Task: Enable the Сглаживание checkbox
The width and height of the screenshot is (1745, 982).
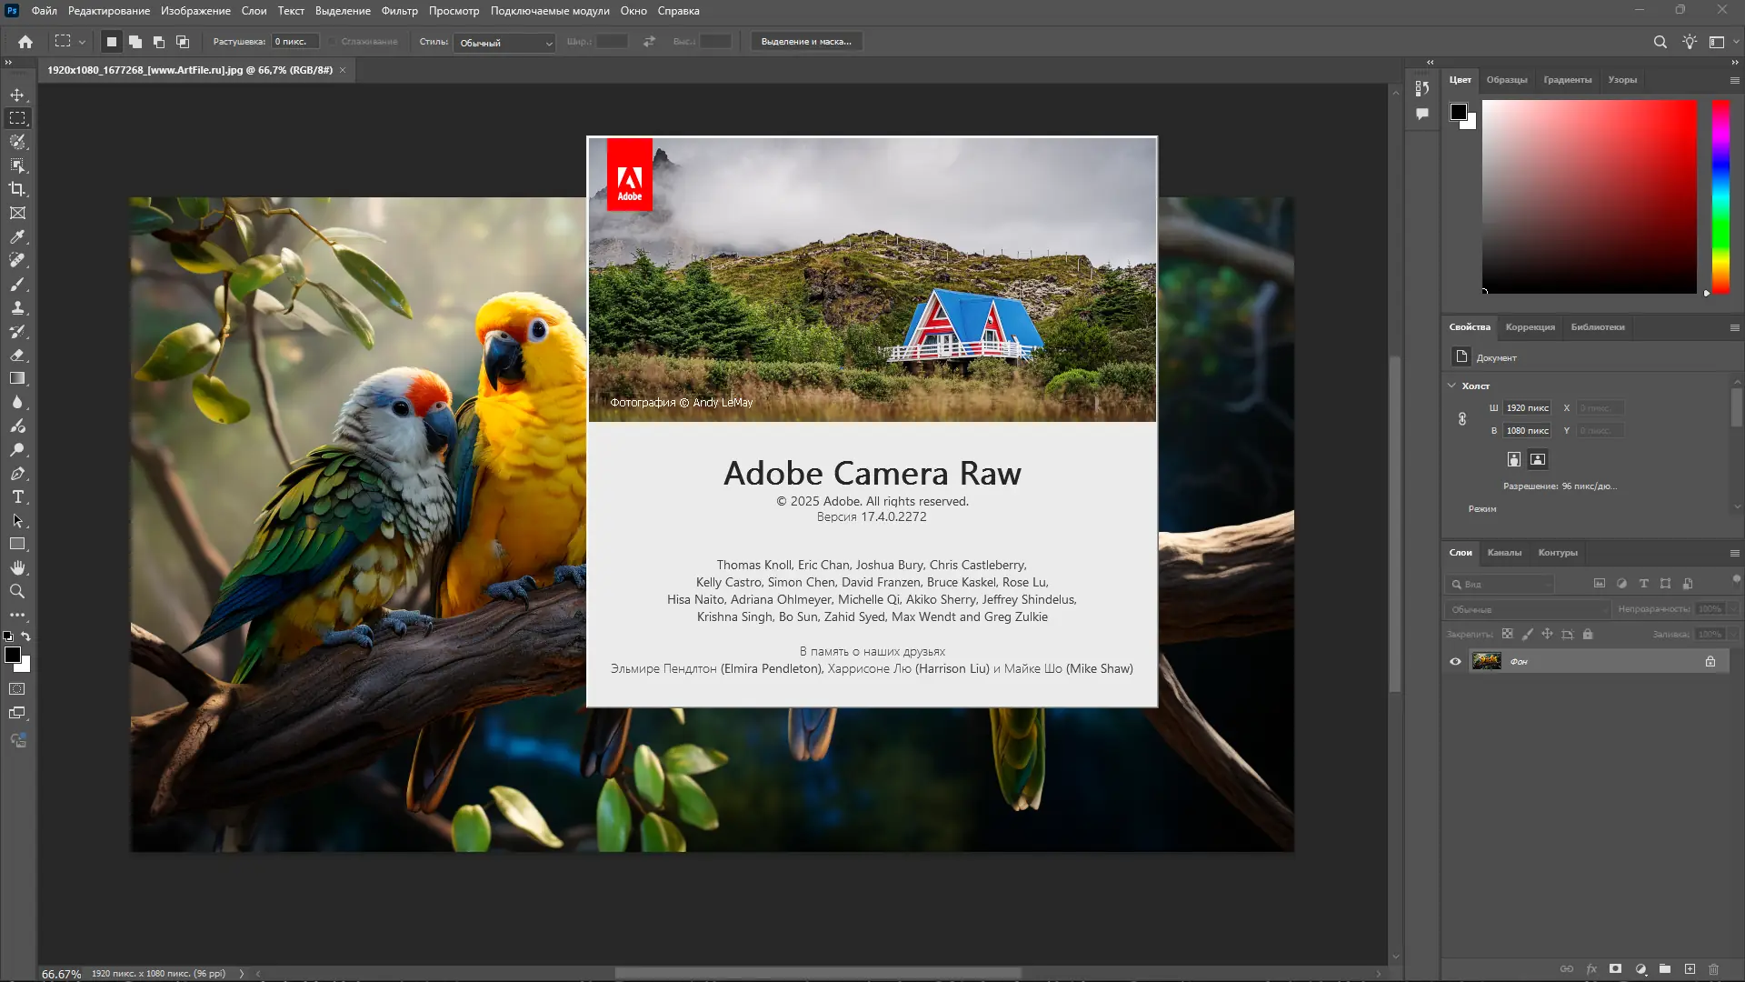Action: point(332,41)
